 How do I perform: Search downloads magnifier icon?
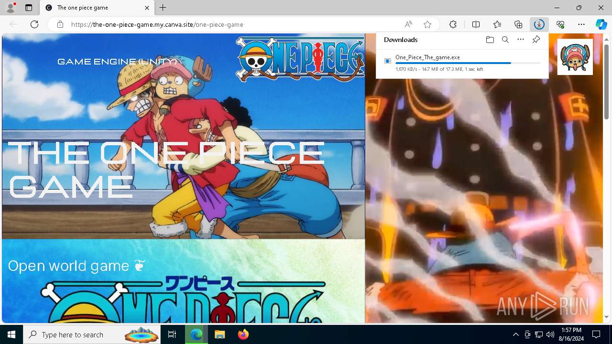[505, 40]
